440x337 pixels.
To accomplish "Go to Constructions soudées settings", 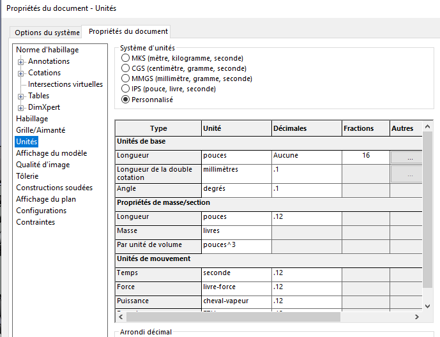I will [x=54, y=188].
